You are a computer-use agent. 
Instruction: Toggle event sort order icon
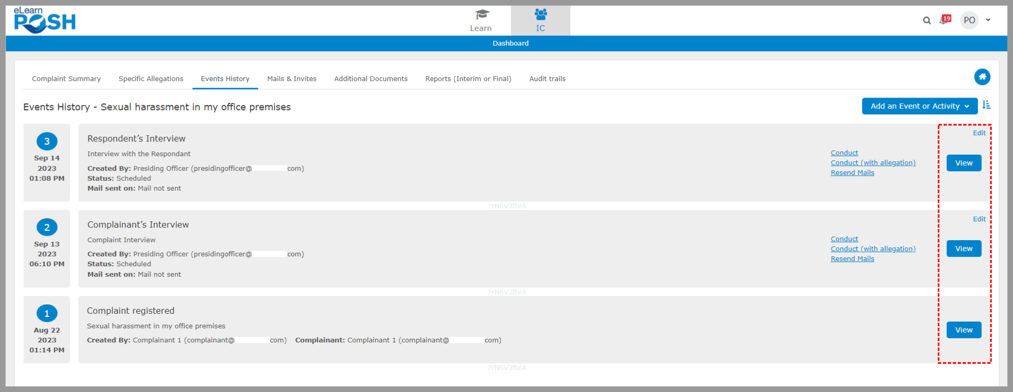(986, 105)
